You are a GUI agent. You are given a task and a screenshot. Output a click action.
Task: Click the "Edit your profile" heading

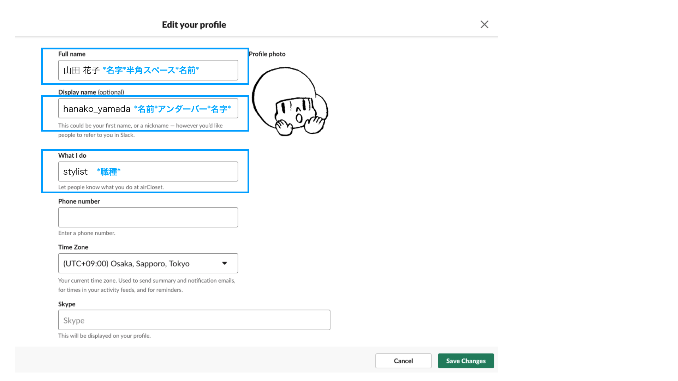pos(194,25)
